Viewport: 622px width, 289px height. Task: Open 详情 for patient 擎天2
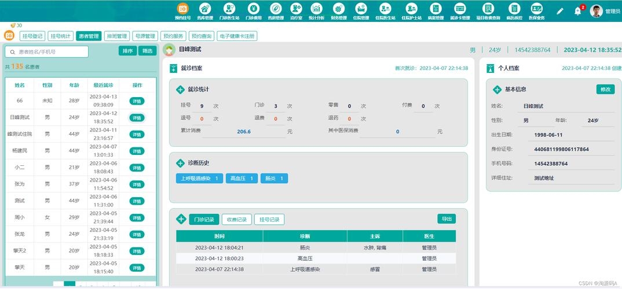pyautogui.click(x=137, y=251)
